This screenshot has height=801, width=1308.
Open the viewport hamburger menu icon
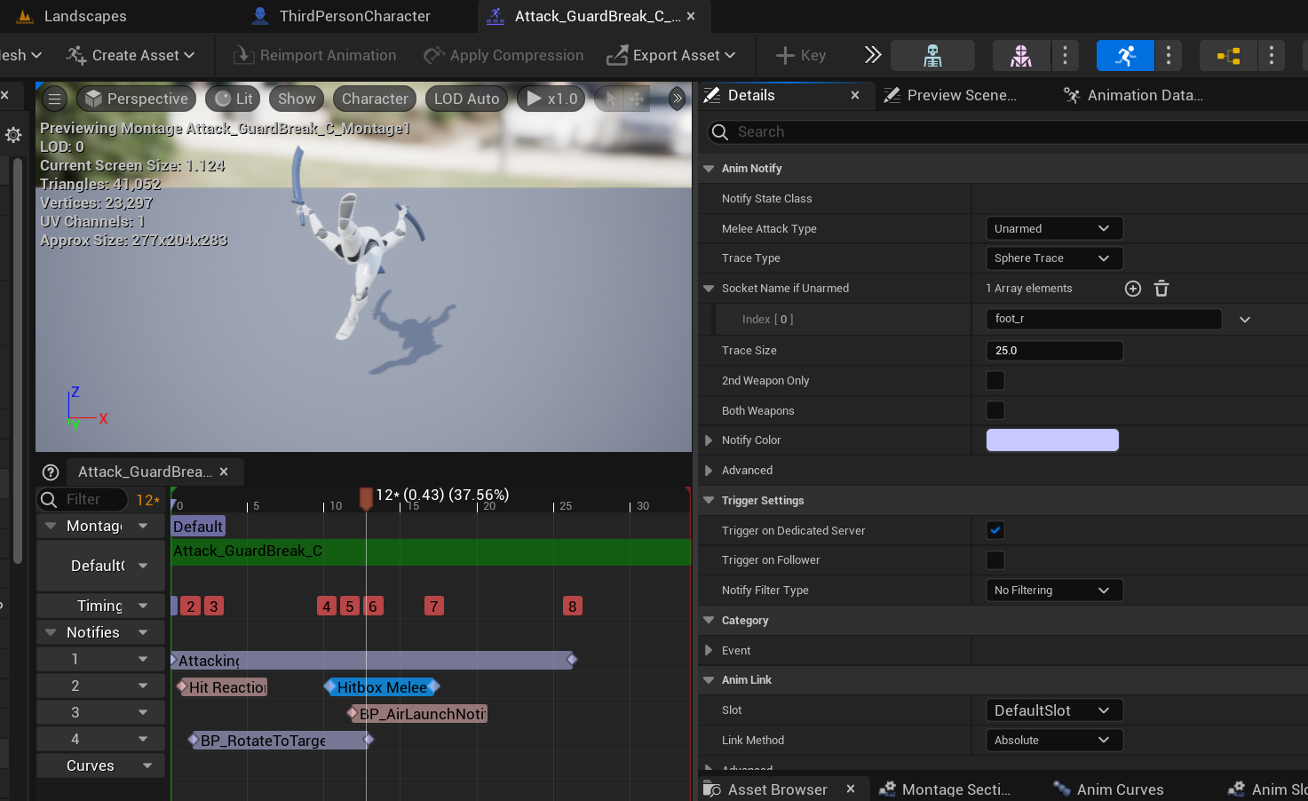54,98
